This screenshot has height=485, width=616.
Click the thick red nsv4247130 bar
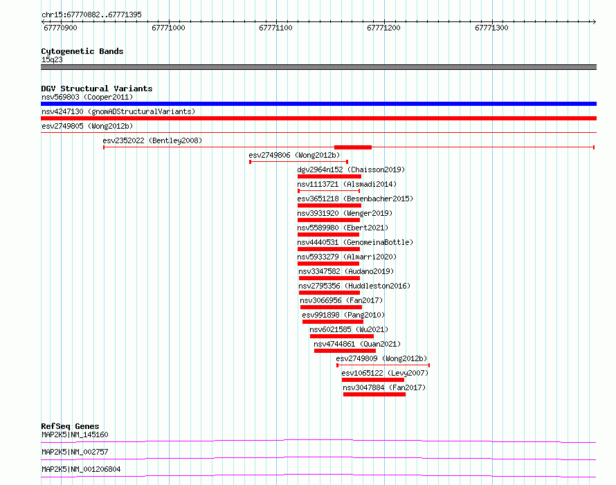coord(318,118)
